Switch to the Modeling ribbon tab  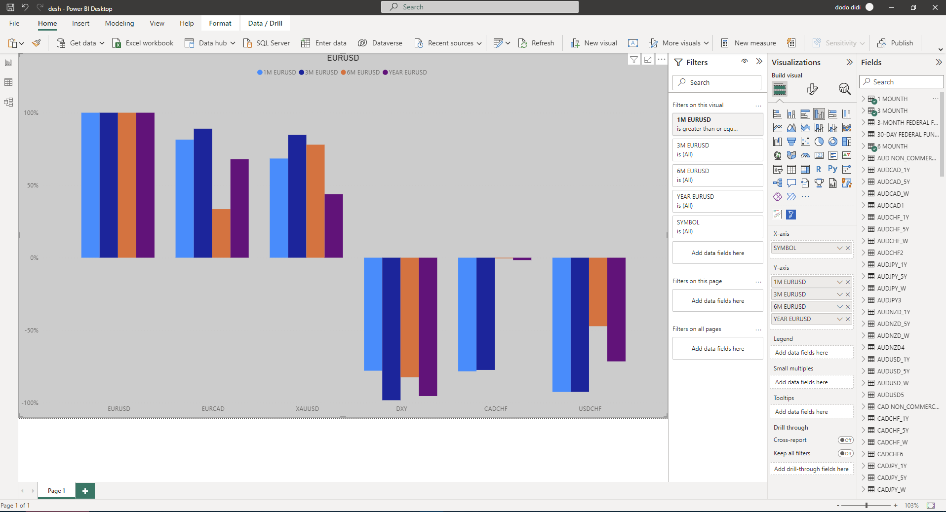pyautogui.click(x=119, y=23)
